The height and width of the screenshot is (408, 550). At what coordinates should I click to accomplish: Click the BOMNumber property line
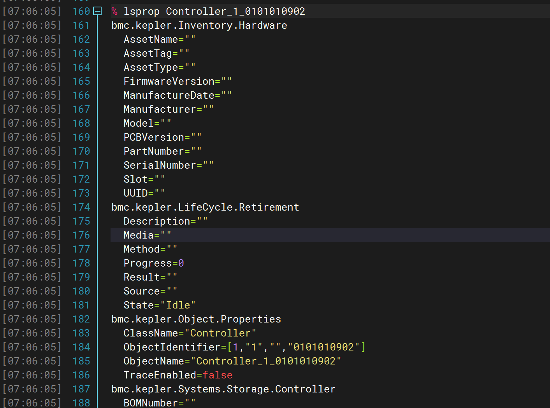click(x=159, y=403)
